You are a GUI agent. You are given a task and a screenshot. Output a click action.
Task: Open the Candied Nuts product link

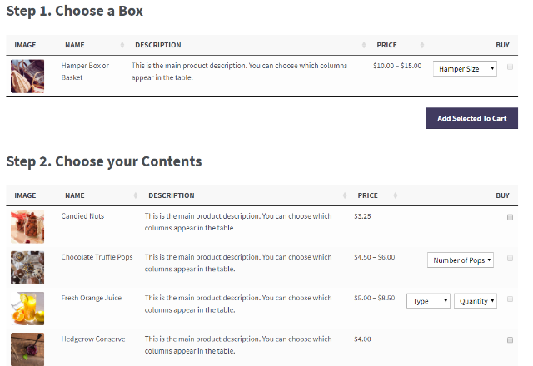(82, 216)
